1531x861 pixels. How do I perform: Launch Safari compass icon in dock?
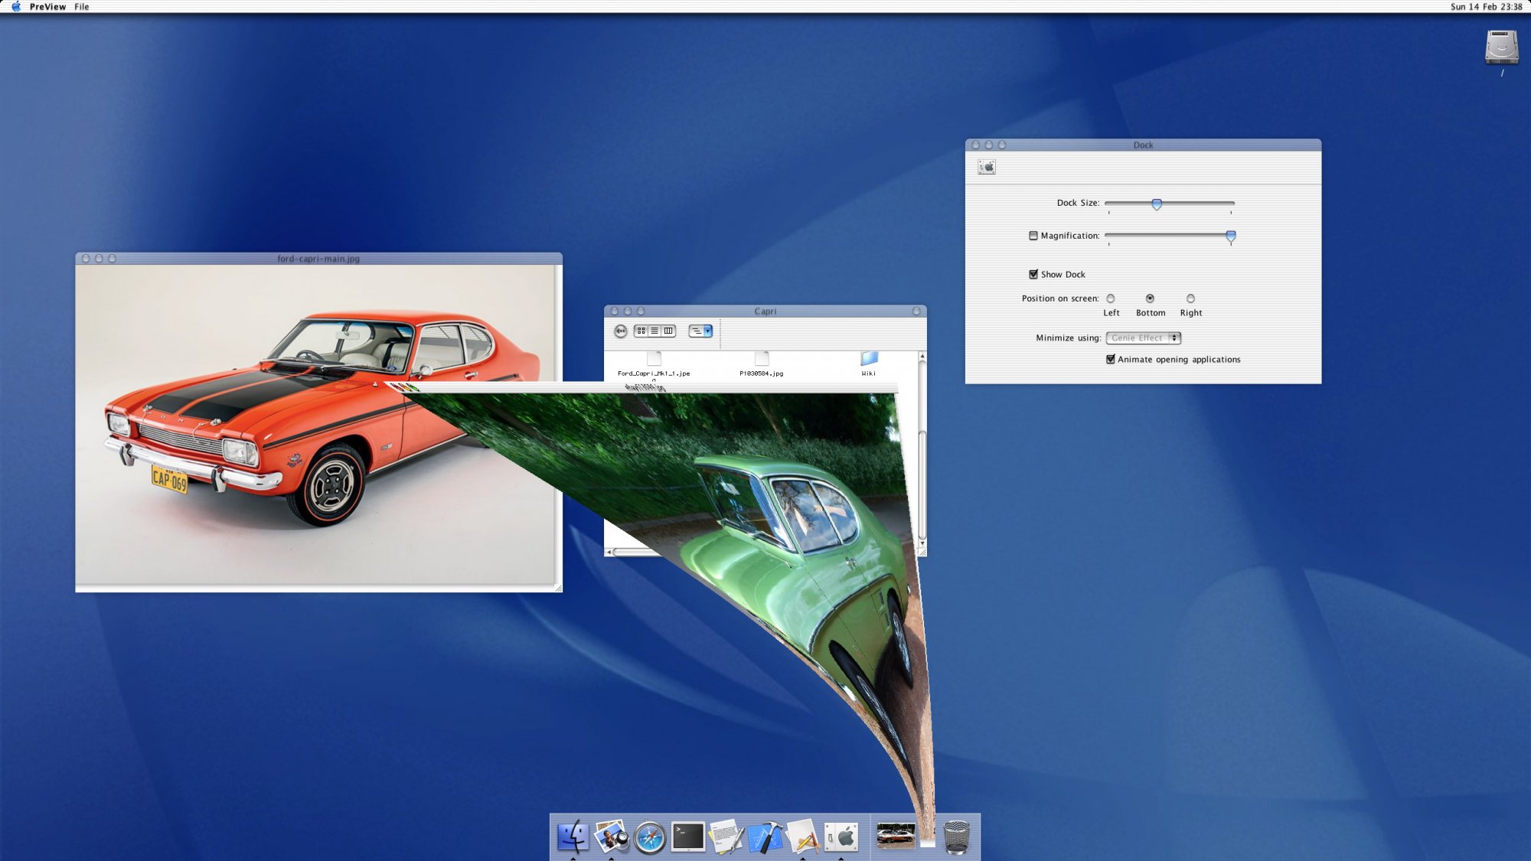(x=650, y=837)
